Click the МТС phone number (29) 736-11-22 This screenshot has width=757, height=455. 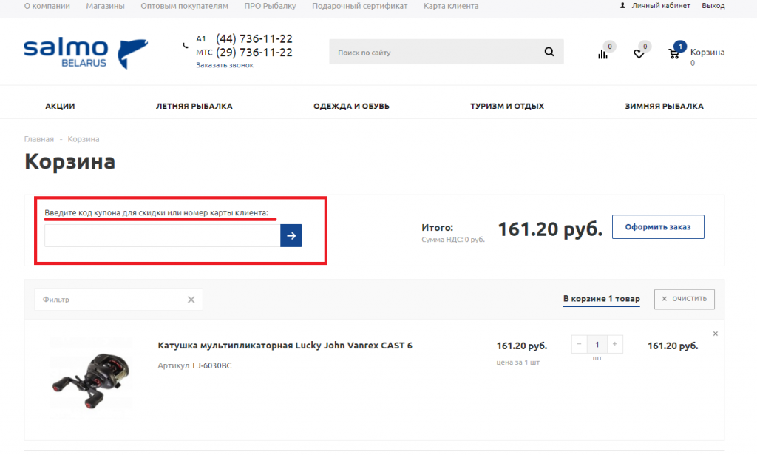254,53
